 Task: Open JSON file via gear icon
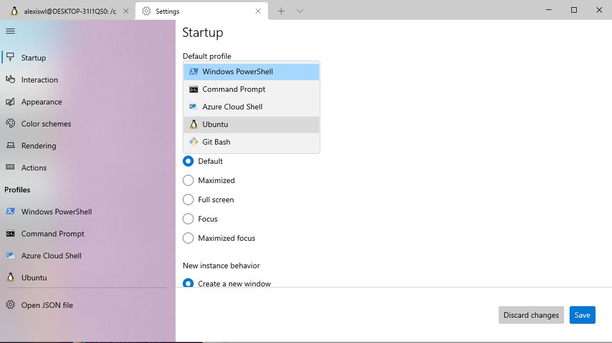coord(10,305)
